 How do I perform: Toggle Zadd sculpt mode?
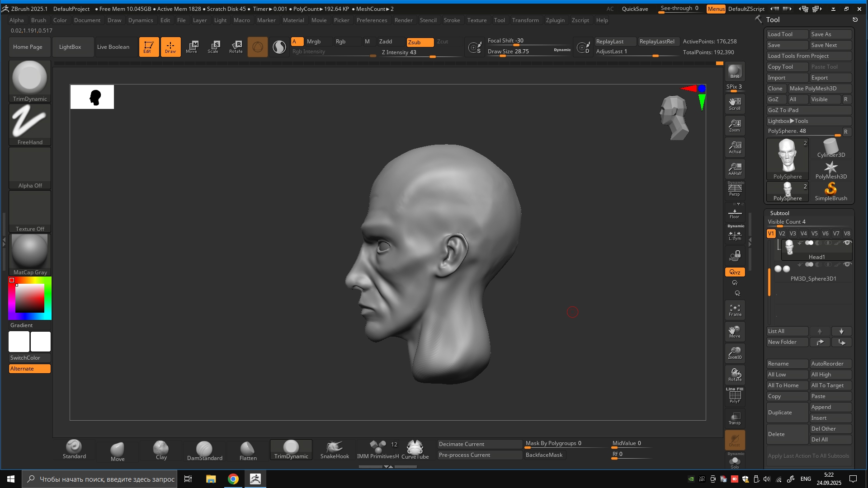click(386, 42)
